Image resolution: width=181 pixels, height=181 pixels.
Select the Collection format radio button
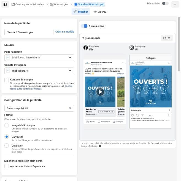click(x=7, y=145)
